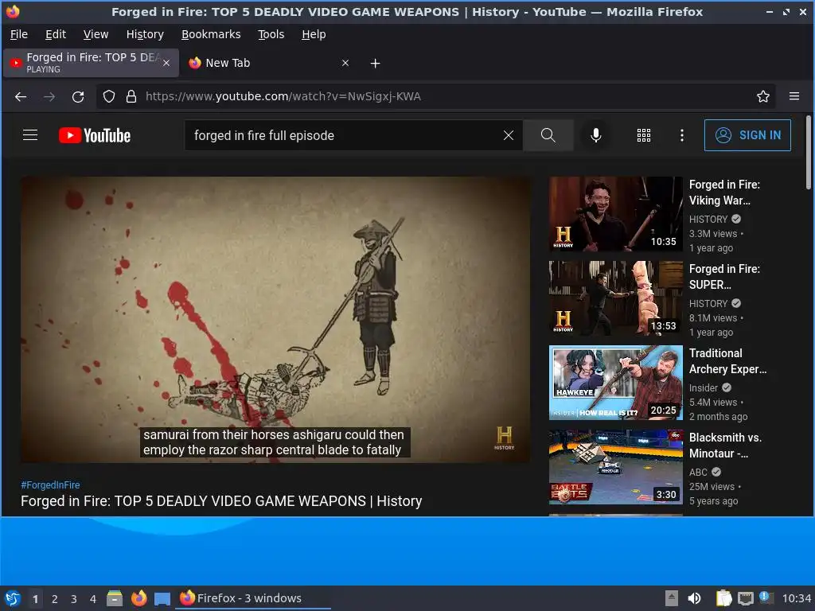
Task: Open the File menu
Action: coord(19,34)
